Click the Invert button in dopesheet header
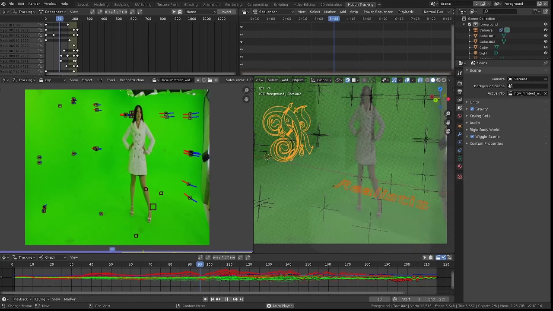The width and height of the screenshot is (553, 311). point(226,12)
